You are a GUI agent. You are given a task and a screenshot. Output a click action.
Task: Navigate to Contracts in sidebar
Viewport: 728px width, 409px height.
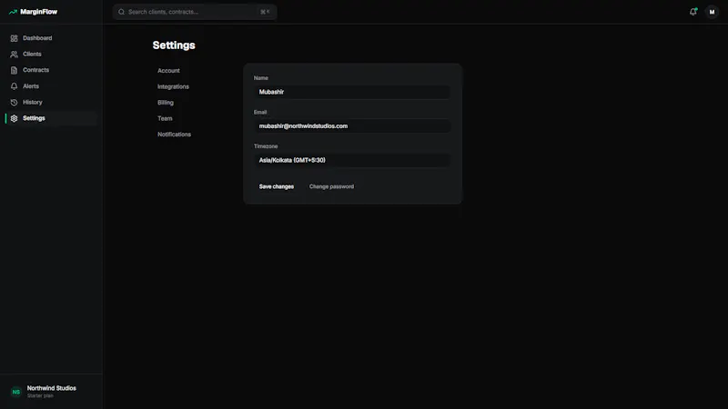point(35,70)
